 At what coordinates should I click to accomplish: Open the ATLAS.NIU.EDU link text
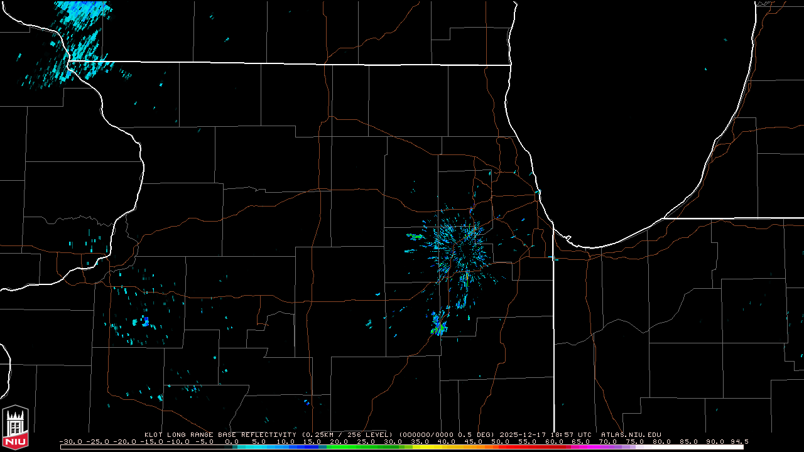(631, 434)
